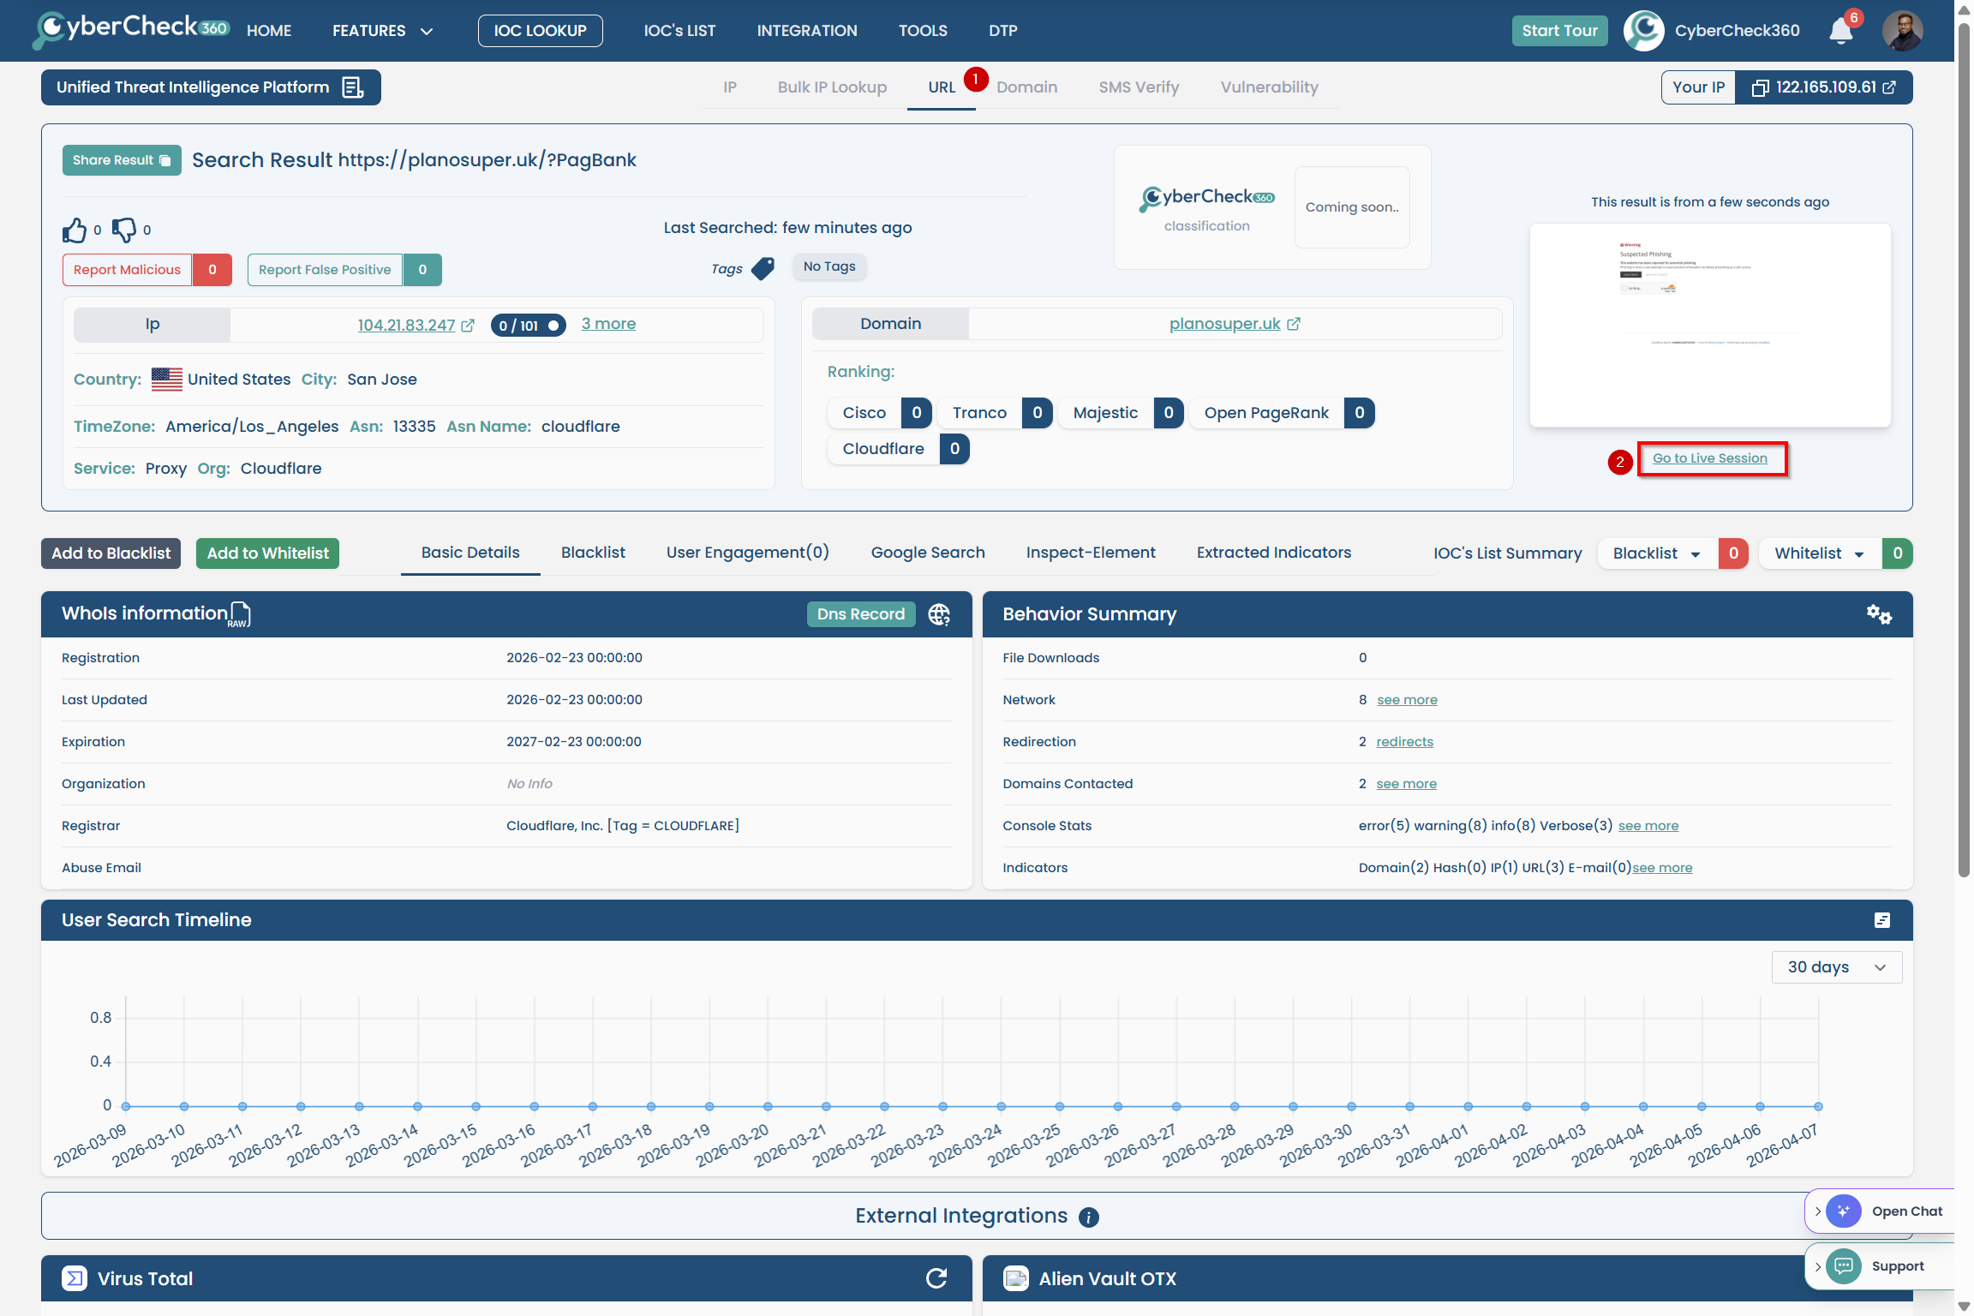Screen dimensions: 1974x1316
Task: Open the Whitelist summary dropdown
Action: pos(1820,553)
